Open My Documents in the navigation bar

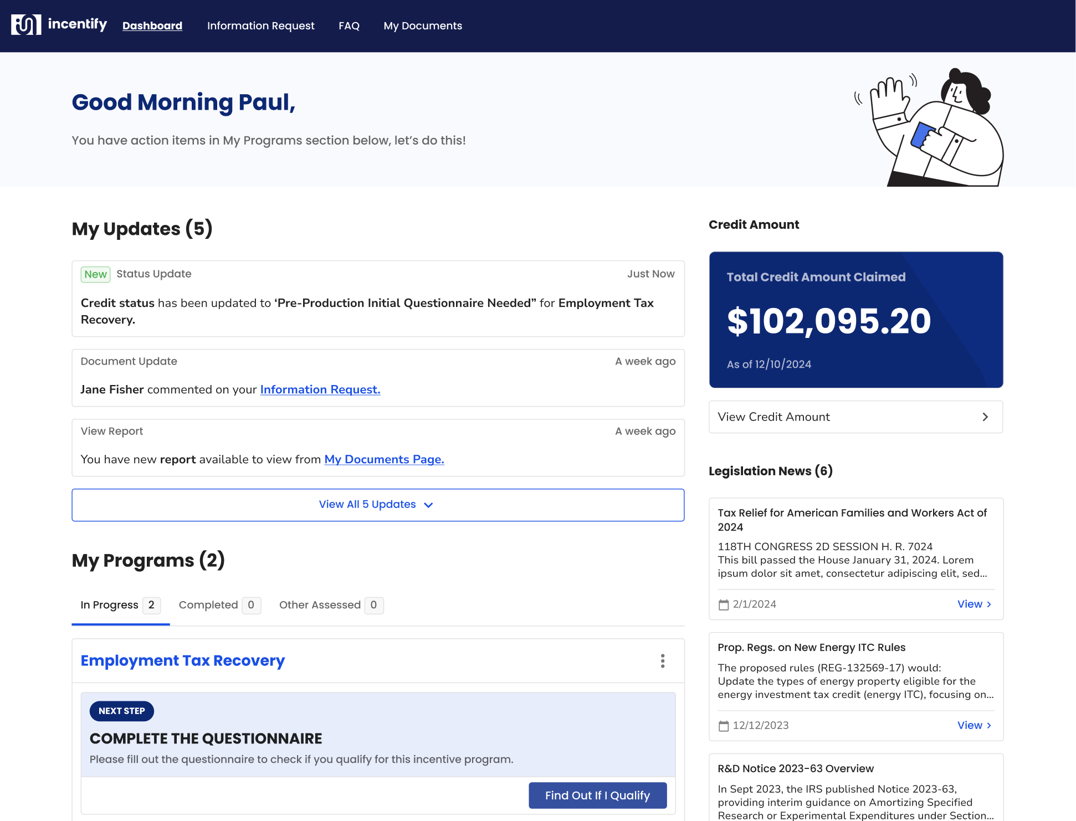[x=423, y=25]
